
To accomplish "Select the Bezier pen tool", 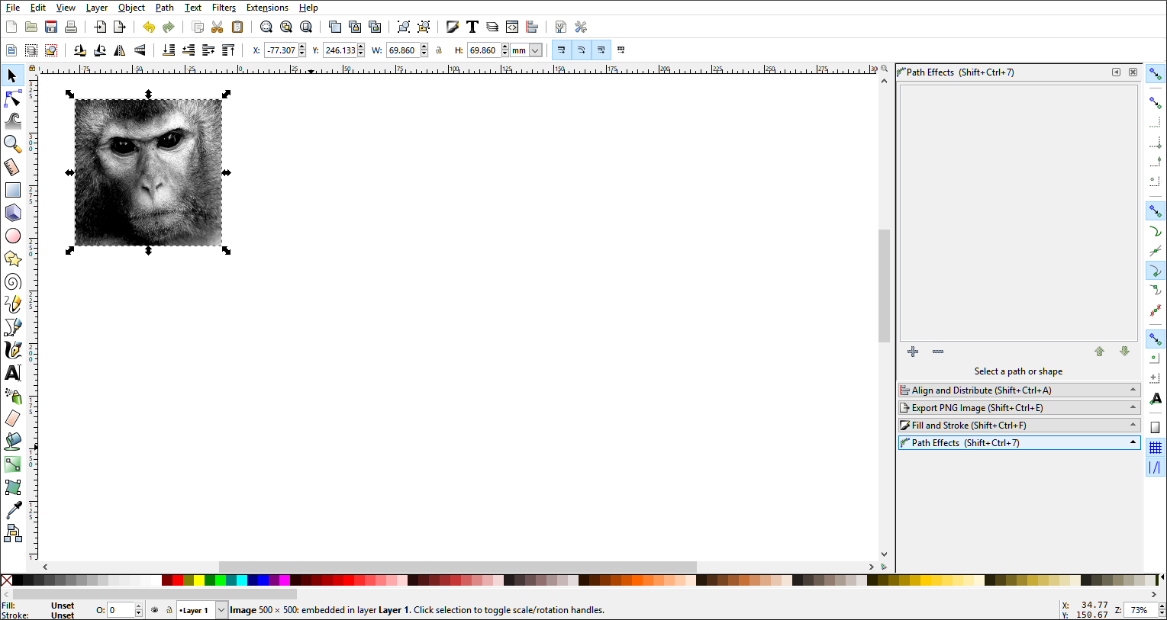I will tap(12, 327).
